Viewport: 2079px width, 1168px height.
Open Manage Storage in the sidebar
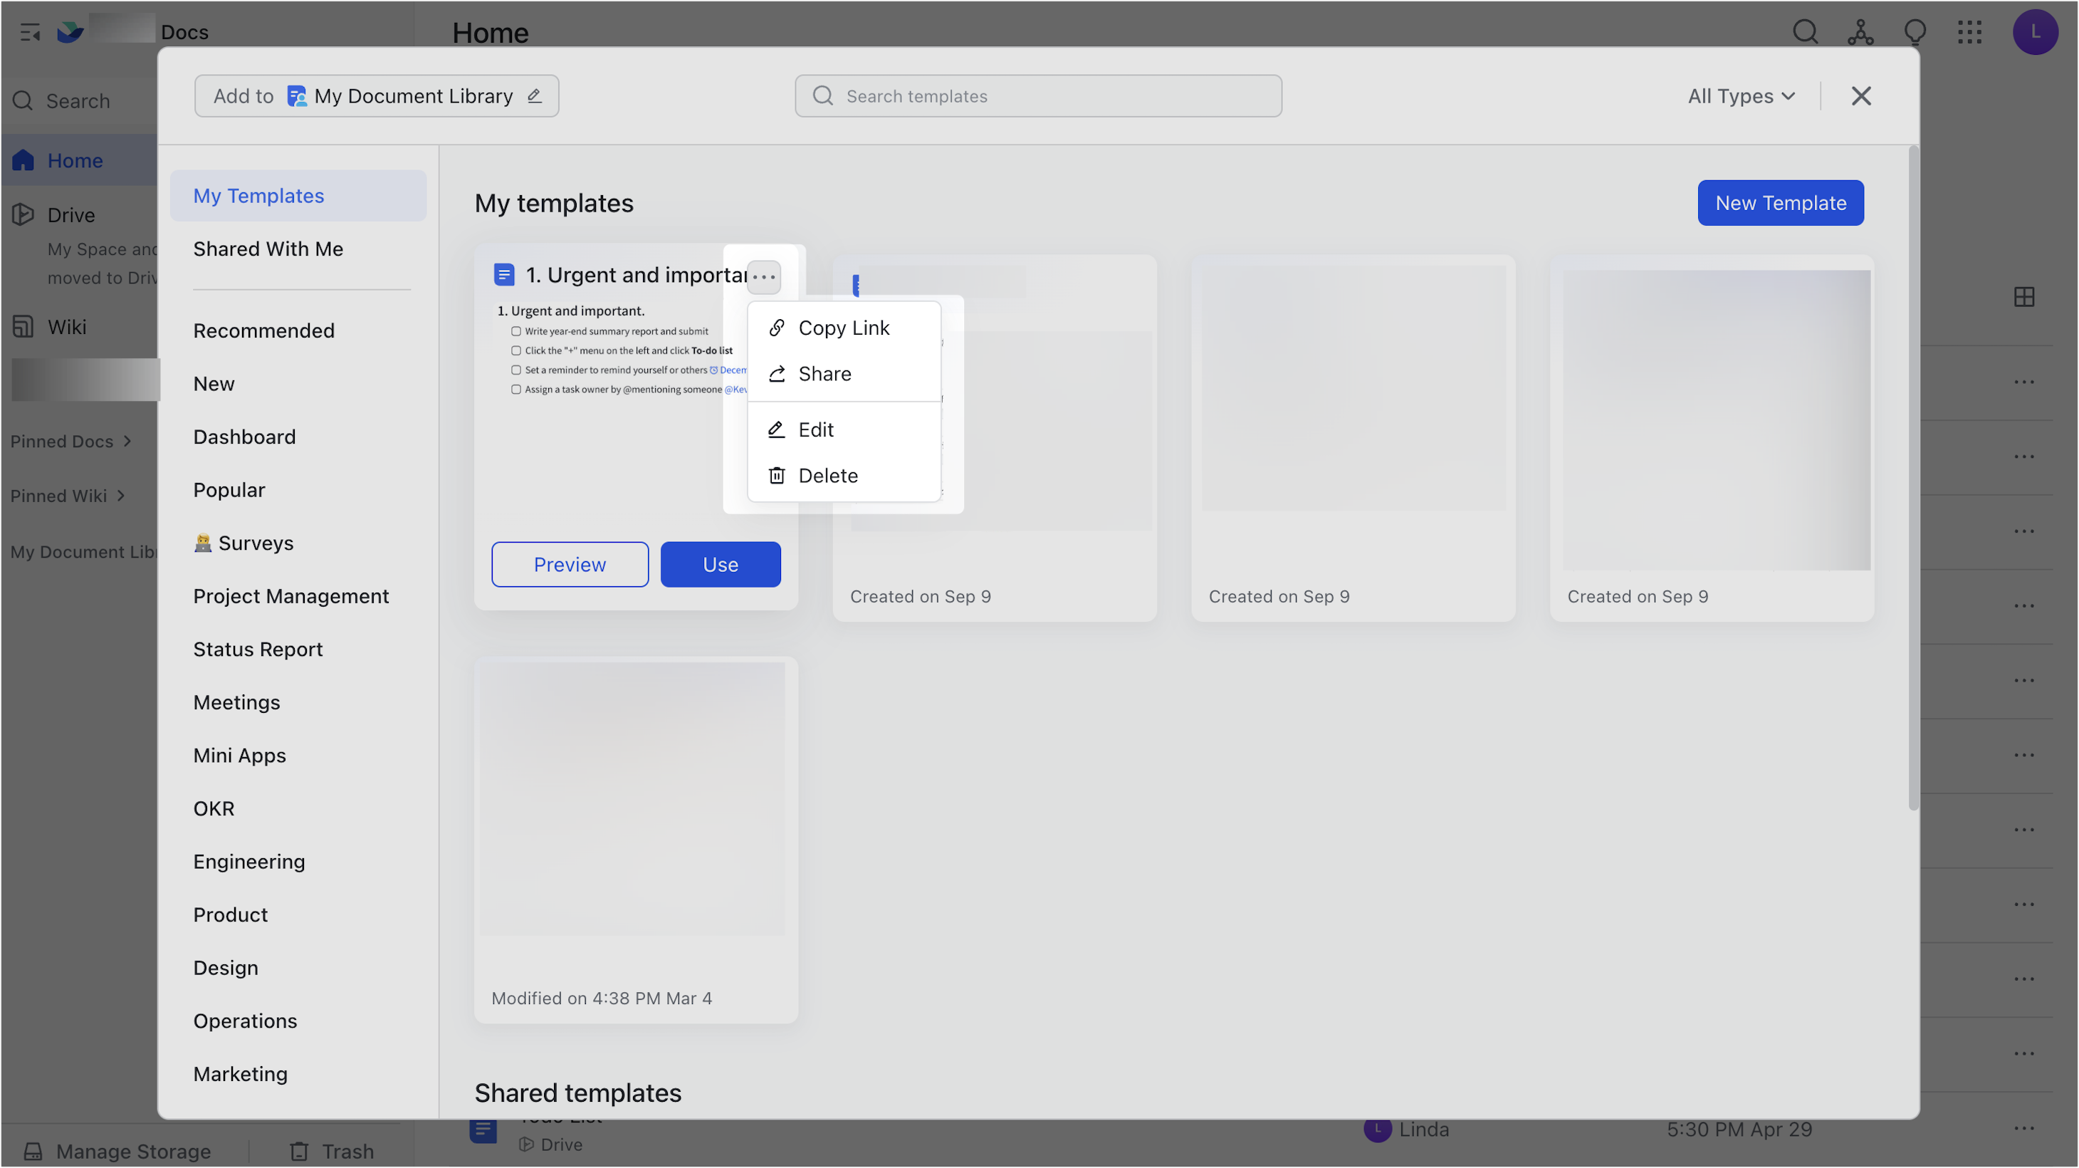(x=117, y=1151)
